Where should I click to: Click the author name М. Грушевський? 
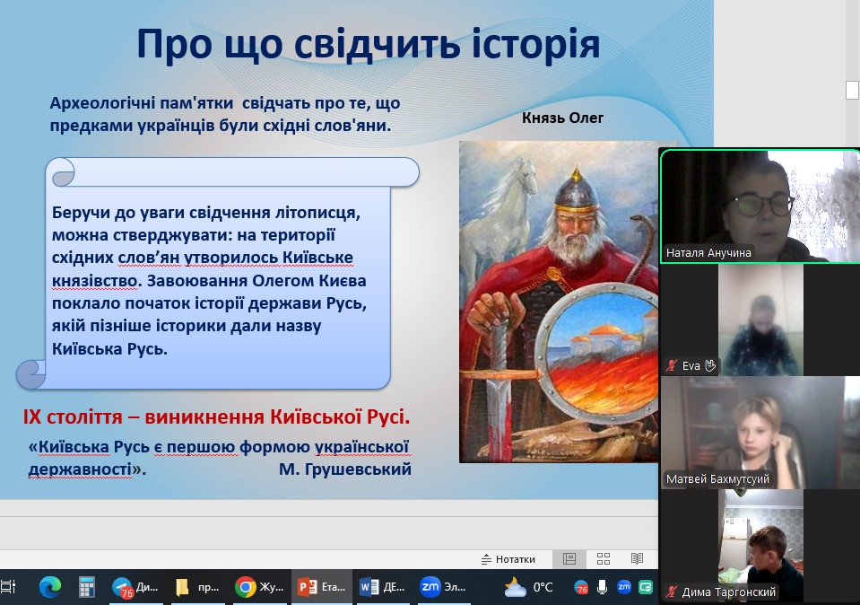[344, 469]
